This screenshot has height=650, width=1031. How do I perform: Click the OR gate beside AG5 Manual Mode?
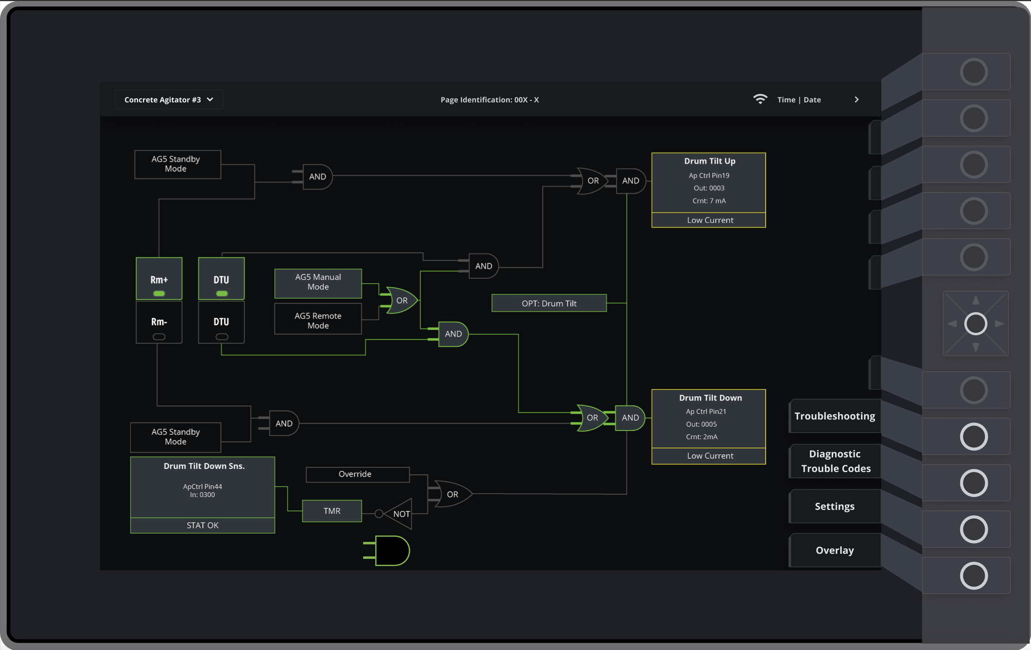(x=401, y=300)
